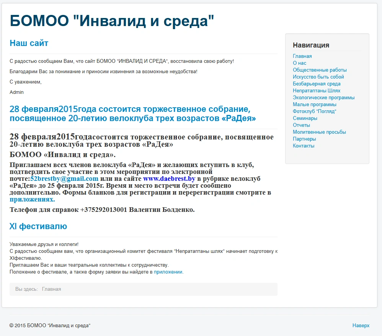This screenshot has height=336, width=382.
Task: Go to the Семинары page
Action: coord(305,118)
